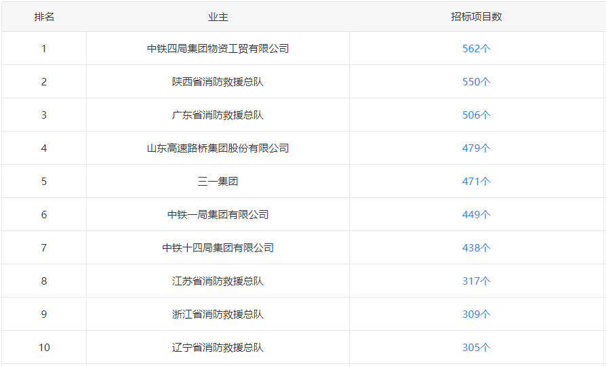Open the 317个 tender count link
This screenshot has height=366, width=606.
tap(476, 281)
